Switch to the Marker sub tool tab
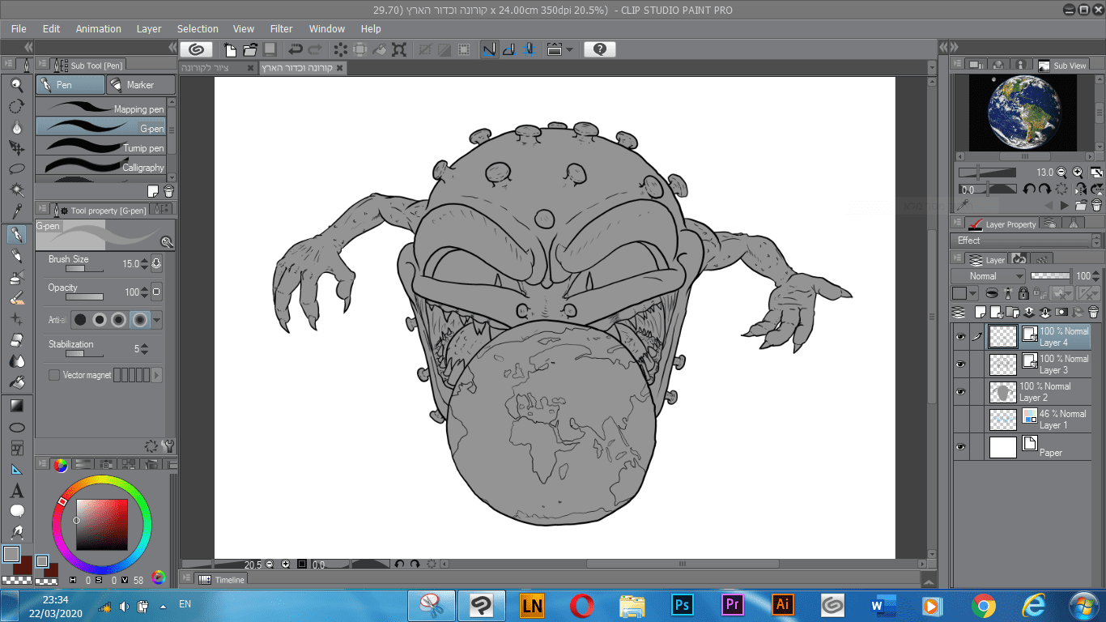Image resolution: width=1106 pixels, height=622 pixels. pyautogui.click(x=140, y=85)
